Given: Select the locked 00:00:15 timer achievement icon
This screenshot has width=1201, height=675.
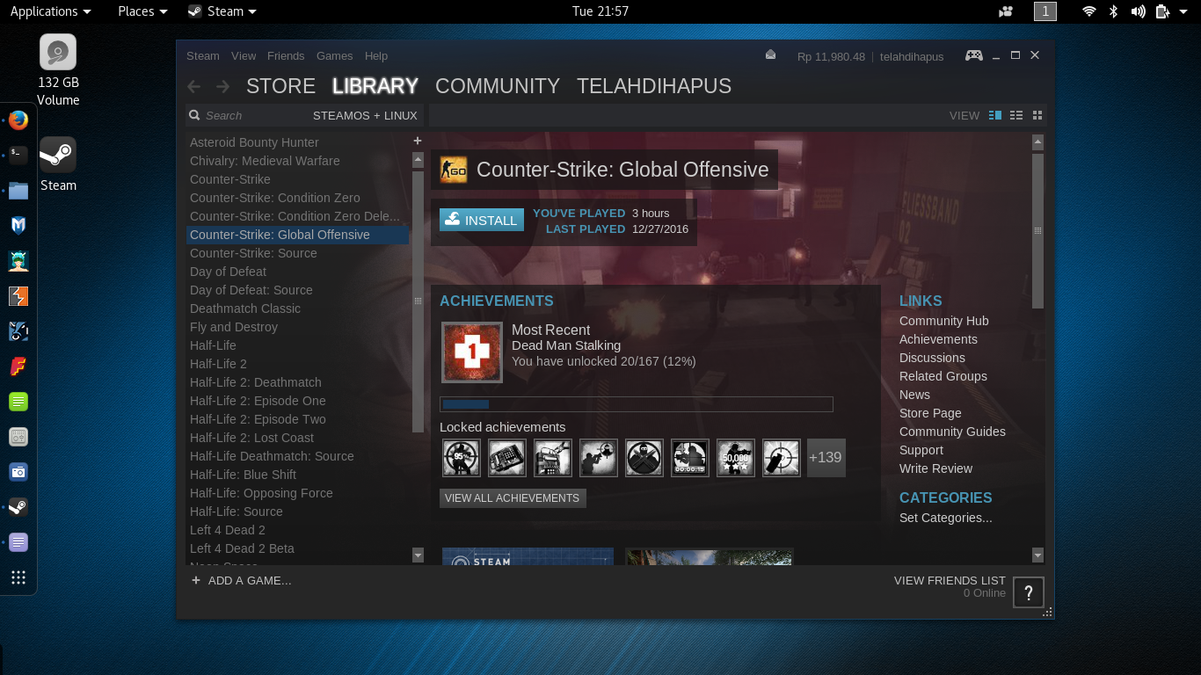Looking at the screenshot, I should (x=690, y=458).
